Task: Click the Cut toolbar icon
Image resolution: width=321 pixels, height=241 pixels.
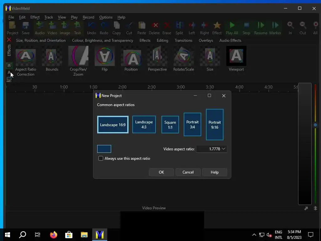Action: coord(129,28)
